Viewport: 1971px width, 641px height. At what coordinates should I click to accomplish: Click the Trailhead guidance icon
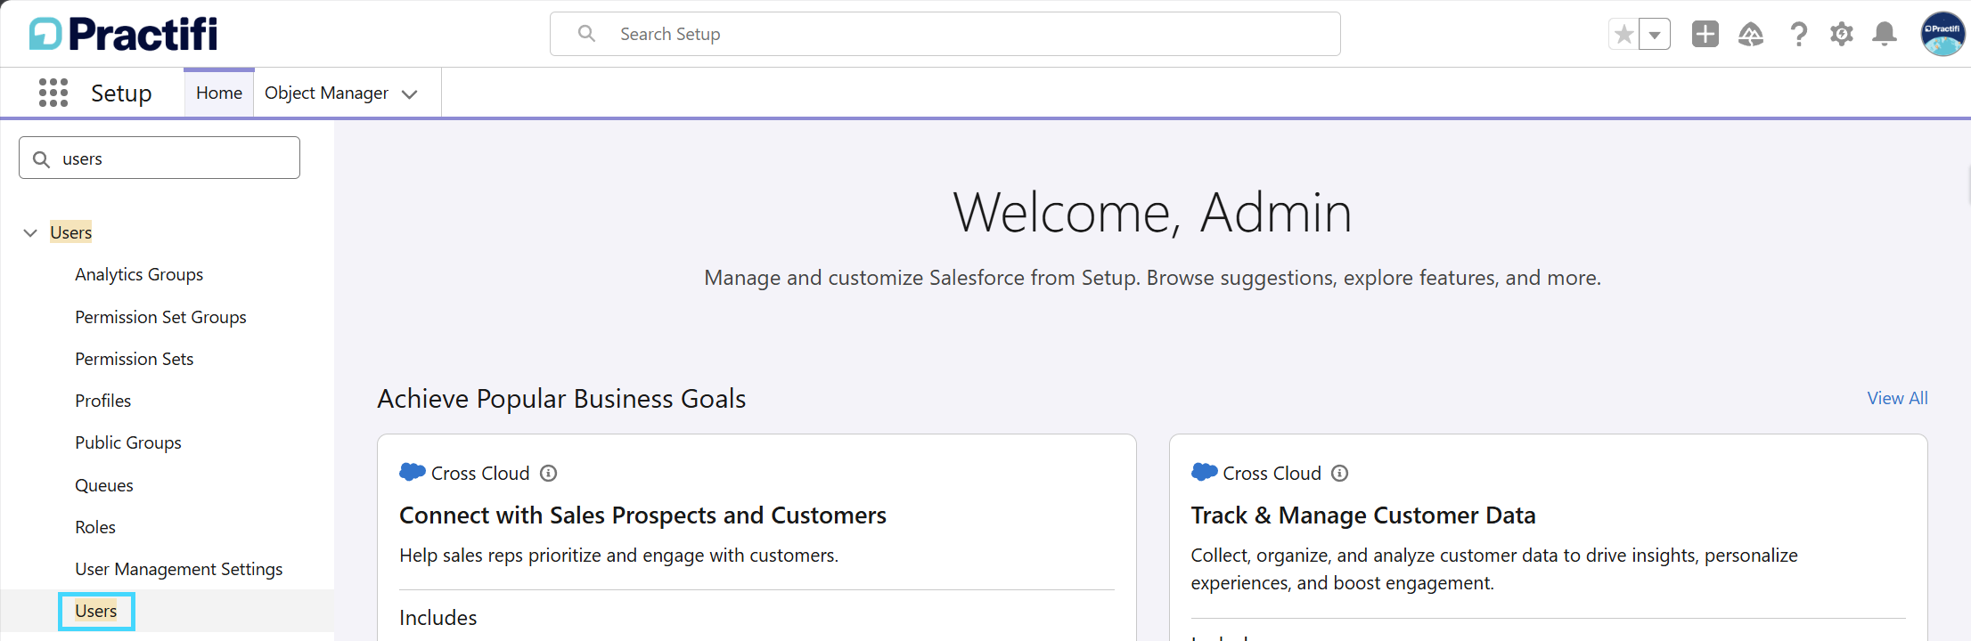pyautogui.click(x=1751, y=34)
